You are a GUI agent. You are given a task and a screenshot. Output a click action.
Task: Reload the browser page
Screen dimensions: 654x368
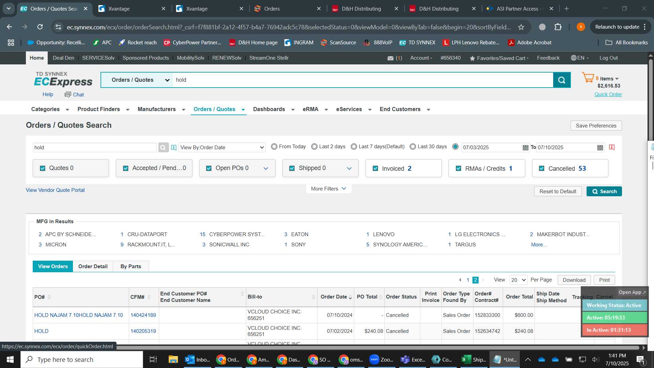click(x=40, y=27)
